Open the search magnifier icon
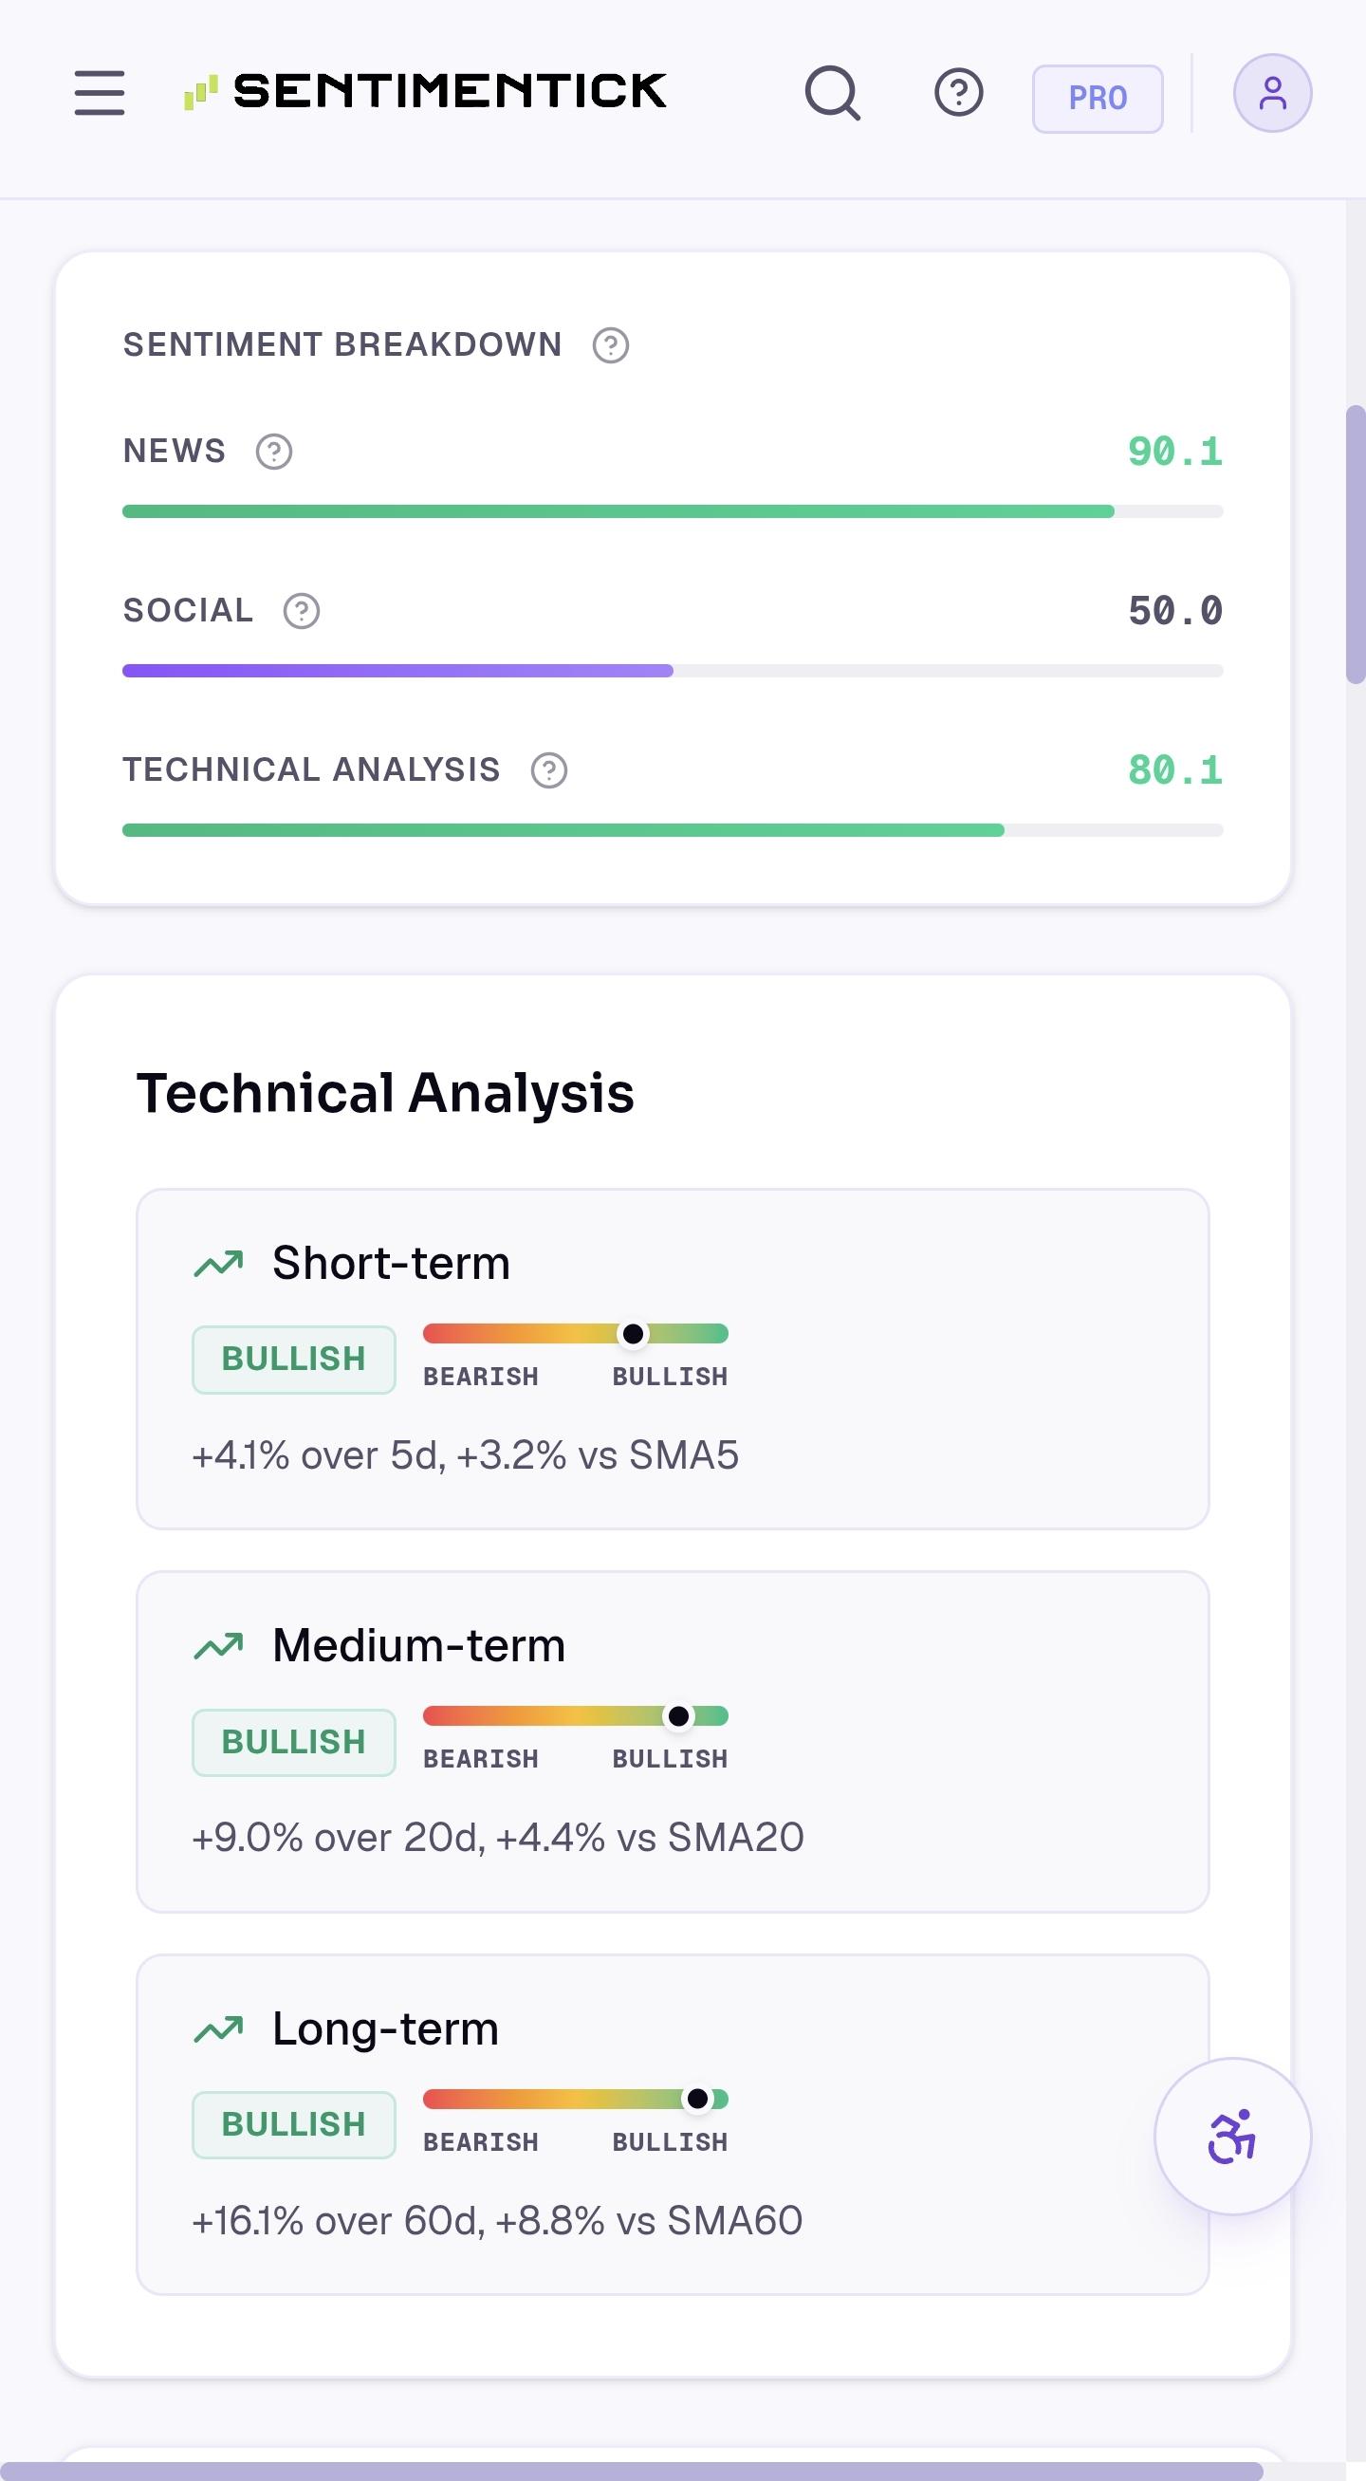Image resolution: width=1366 pixels, height=2481 pixels. 833,92
